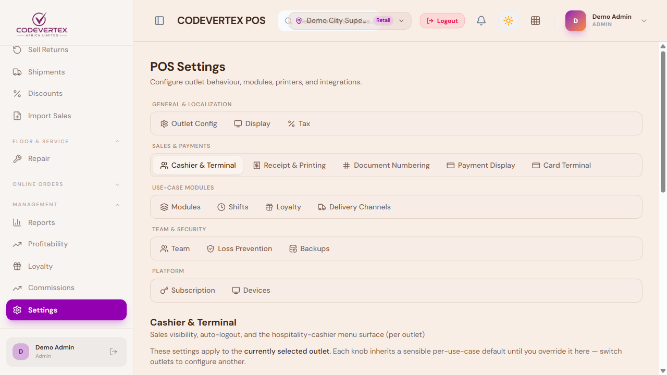
Task: Click the Logout button
Action: point(442,21)
